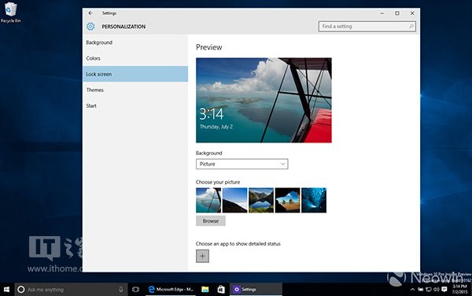Image resolution: width=472 pixels, height=296 pixels.
Task: Click the Personalization gear icon
Action: coord(90,27)
